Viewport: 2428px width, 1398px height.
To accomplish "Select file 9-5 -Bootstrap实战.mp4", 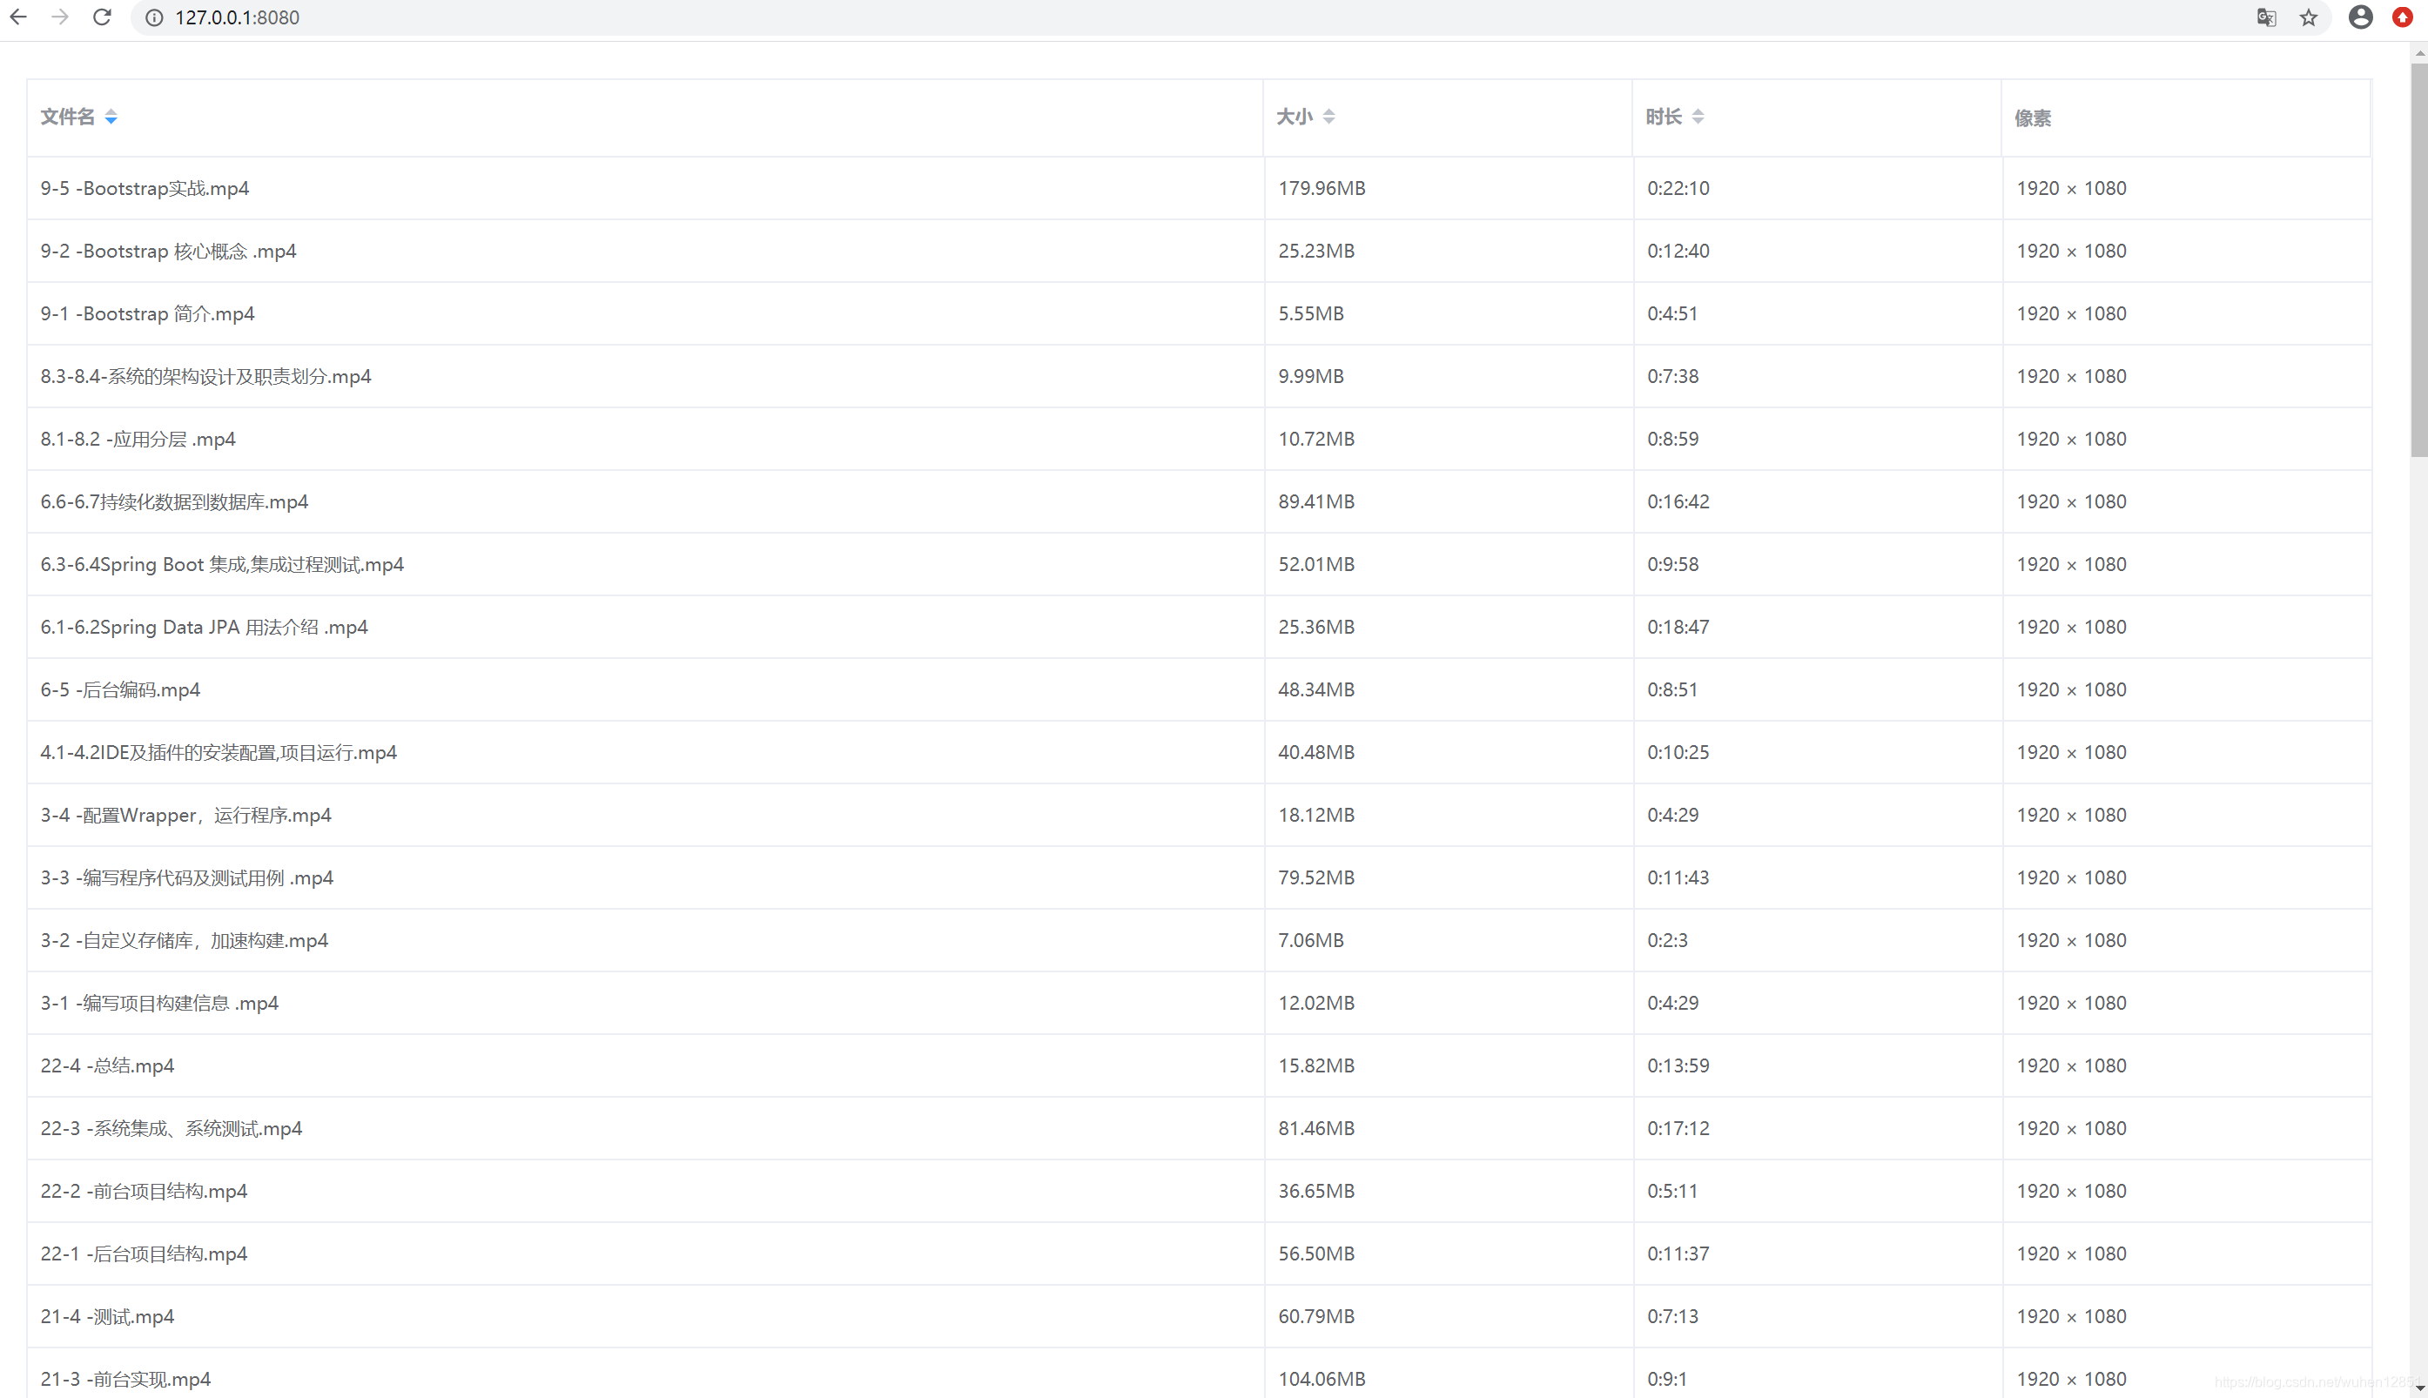I will 145,188.
